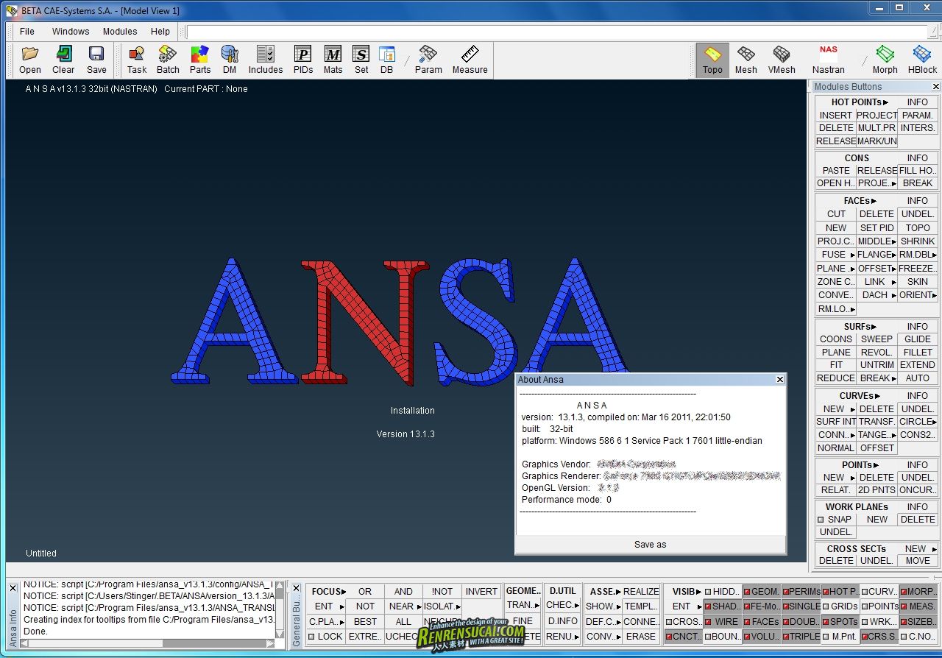Click TOPO in the FACEs group
The width and height of the screenshot is (942, 658).
pyautogui.click(x=918, y=227)
